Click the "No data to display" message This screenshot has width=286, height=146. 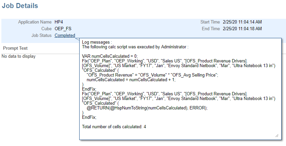pyautogui.click(x=19, y=56)
